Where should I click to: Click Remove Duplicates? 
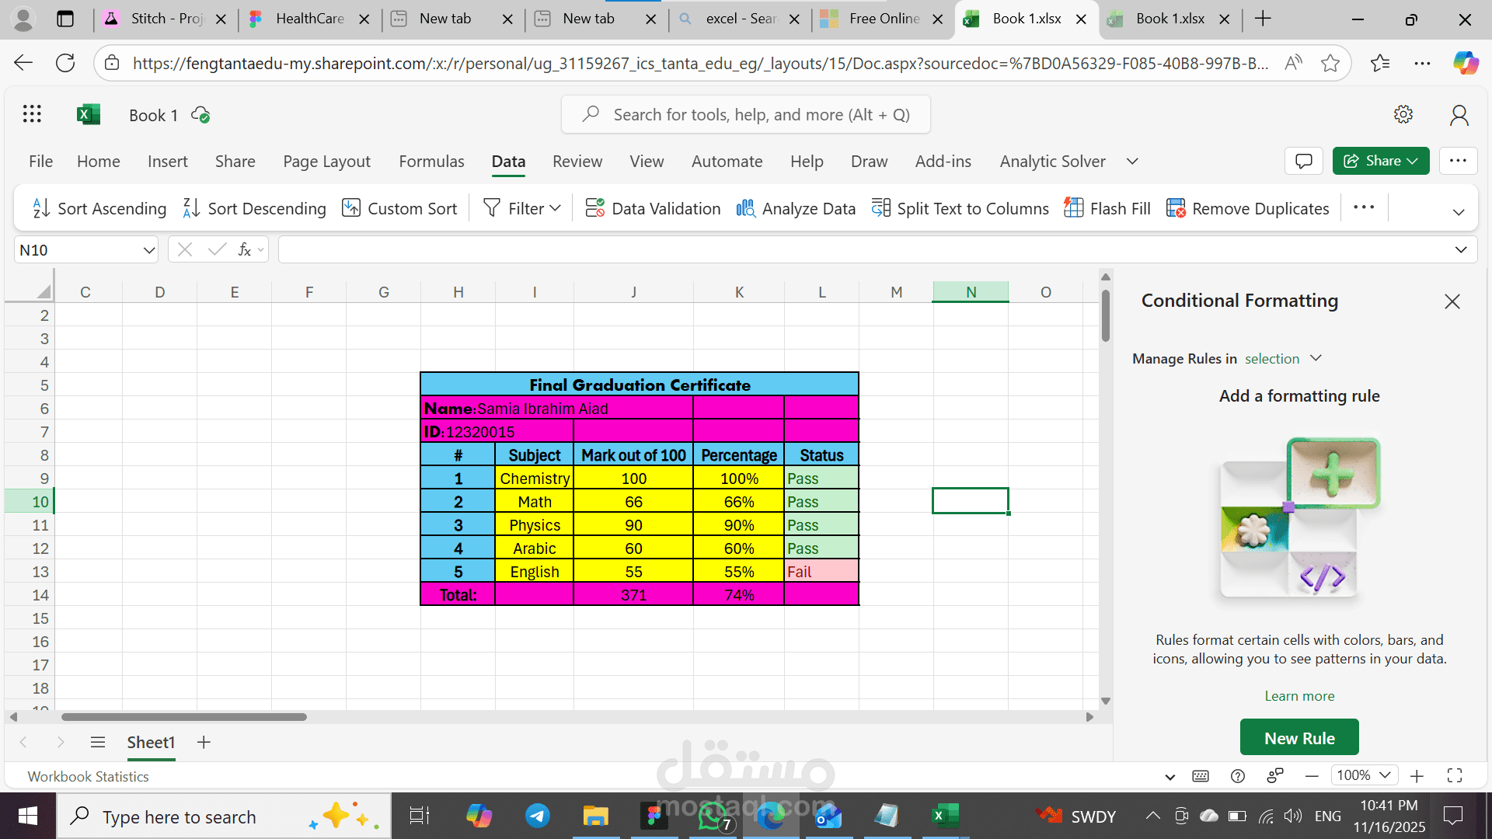1247,208
